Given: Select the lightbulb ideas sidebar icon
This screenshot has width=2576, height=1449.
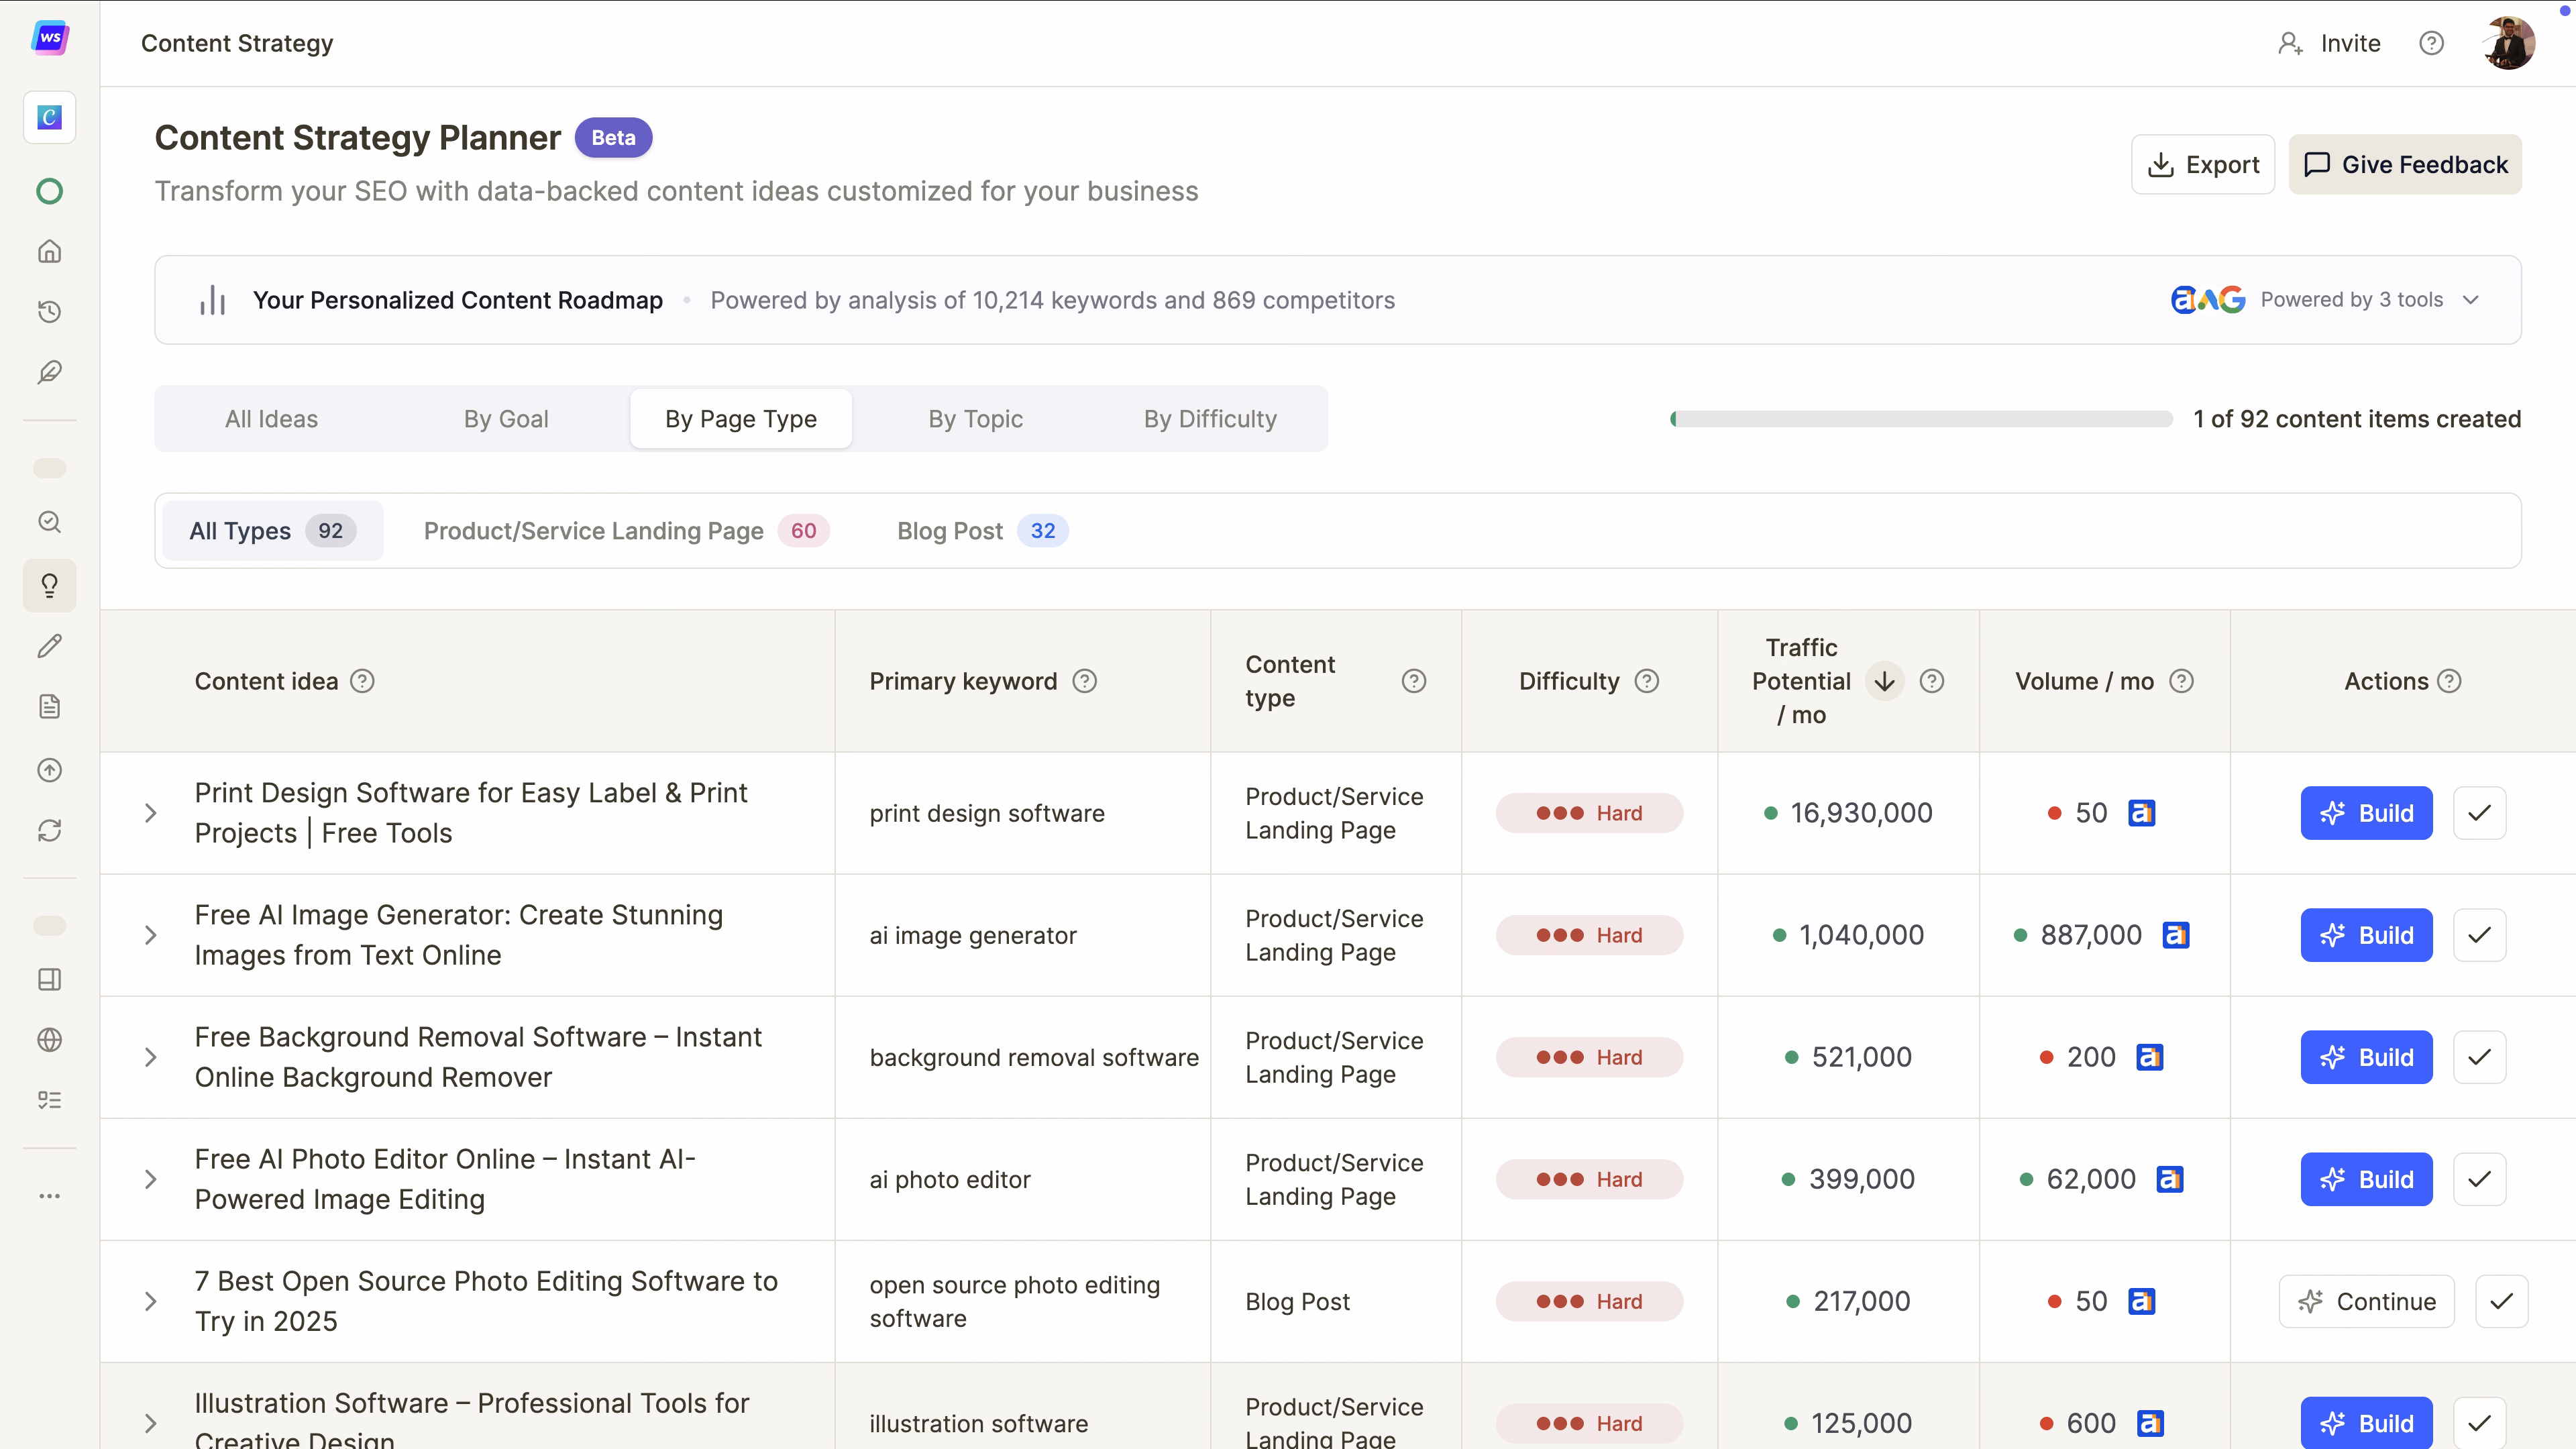Looking at the screenshot, I should [49, 585].
